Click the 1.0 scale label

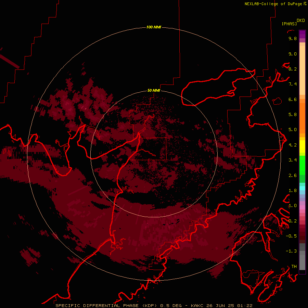(293, 206)
